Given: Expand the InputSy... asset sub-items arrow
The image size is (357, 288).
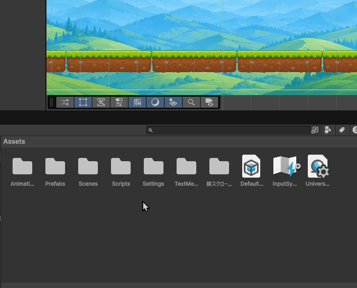Looking at the screenshot, I should pos(298,166).
